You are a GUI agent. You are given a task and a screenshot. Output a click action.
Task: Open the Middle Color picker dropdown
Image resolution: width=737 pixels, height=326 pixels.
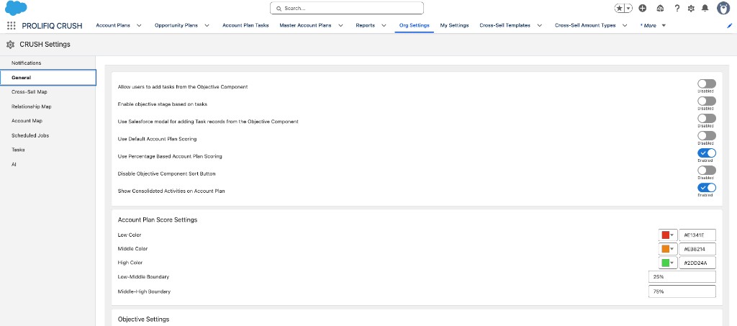[x=668, y=249]
